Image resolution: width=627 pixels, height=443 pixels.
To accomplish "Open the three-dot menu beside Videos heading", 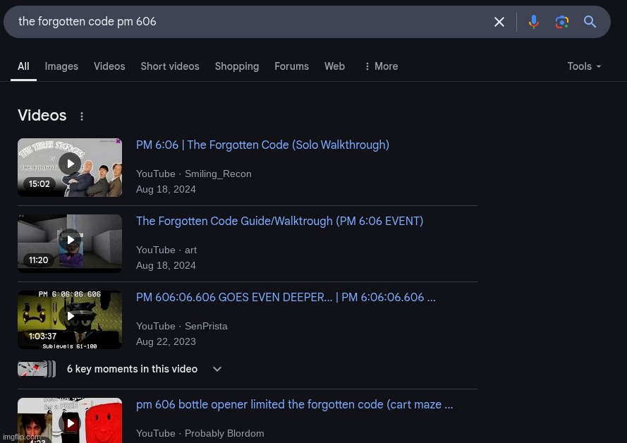I will (x=82, y=116).
